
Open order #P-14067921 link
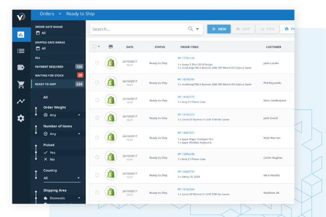pos(186,133)
